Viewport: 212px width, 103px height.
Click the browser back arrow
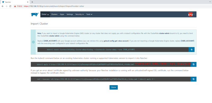[3, 6]
